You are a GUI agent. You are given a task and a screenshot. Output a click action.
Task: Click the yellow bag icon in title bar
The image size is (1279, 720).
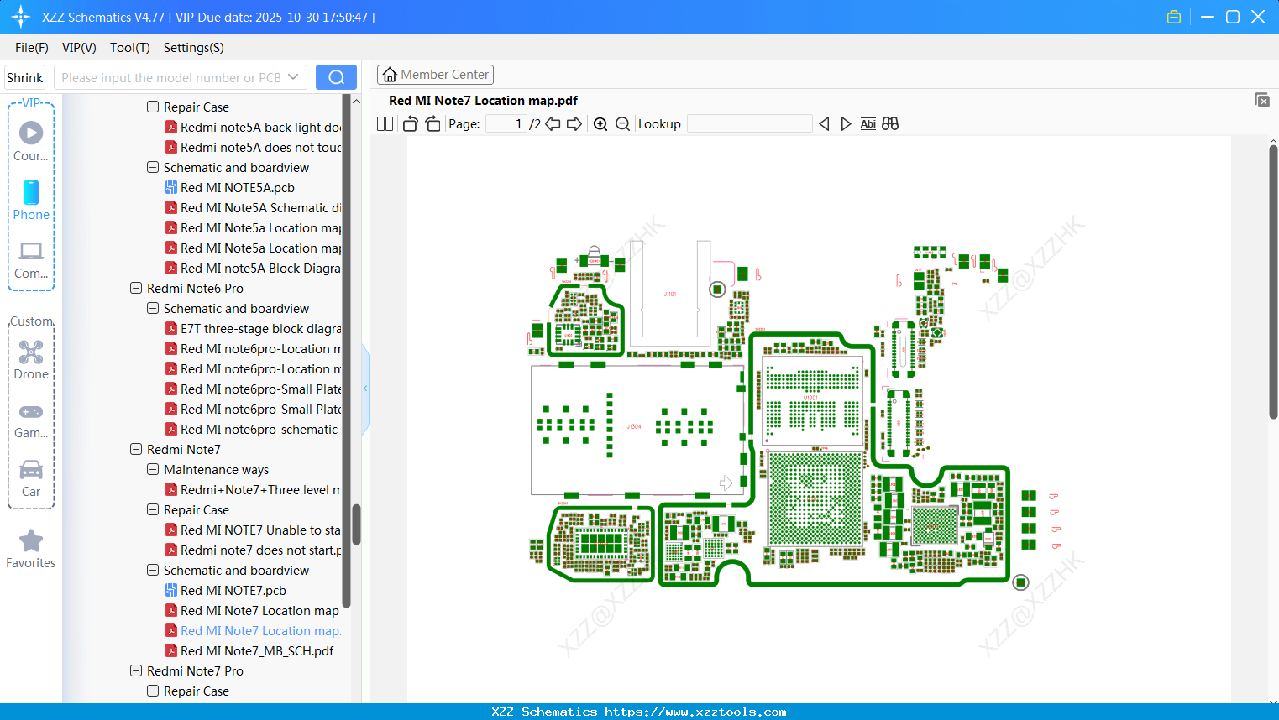[x=1174, y=17]
